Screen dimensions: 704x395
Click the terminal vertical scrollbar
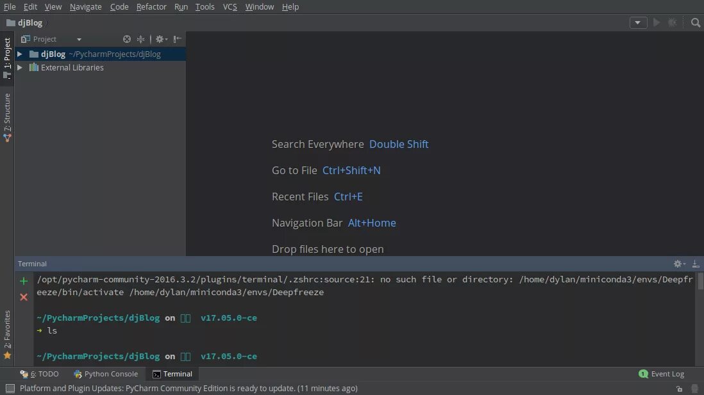tap(700, 282)
